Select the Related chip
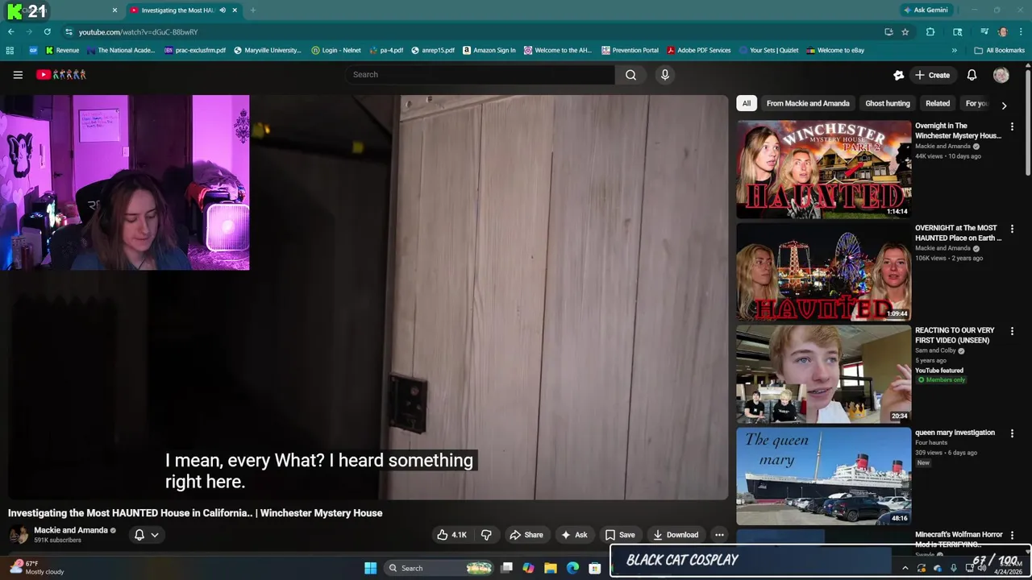This screenshot has height=580, width=1032. coord(938,103)
